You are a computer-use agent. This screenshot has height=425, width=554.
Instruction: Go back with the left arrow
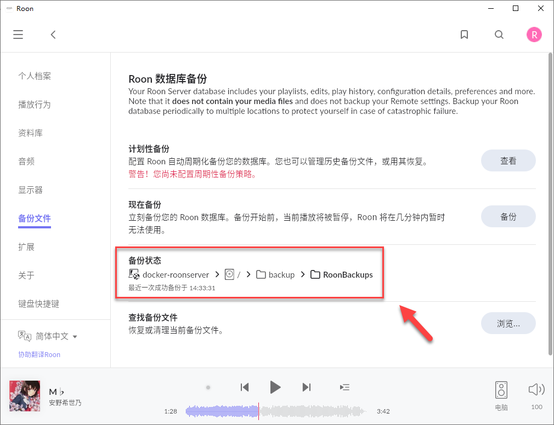pos(53,35)
